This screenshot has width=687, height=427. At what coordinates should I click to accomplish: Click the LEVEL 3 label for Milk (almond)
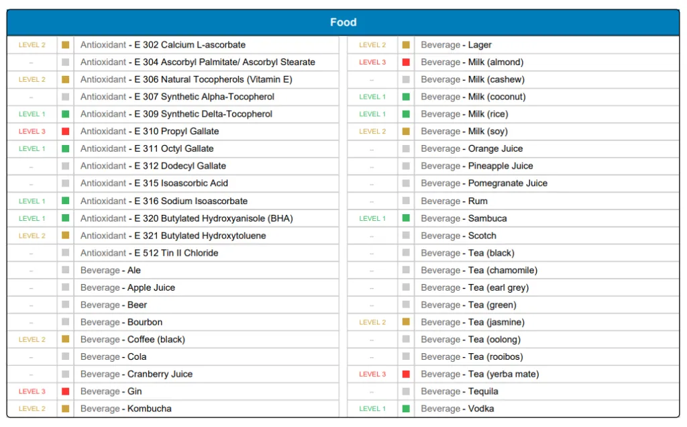tap(372, 62)
